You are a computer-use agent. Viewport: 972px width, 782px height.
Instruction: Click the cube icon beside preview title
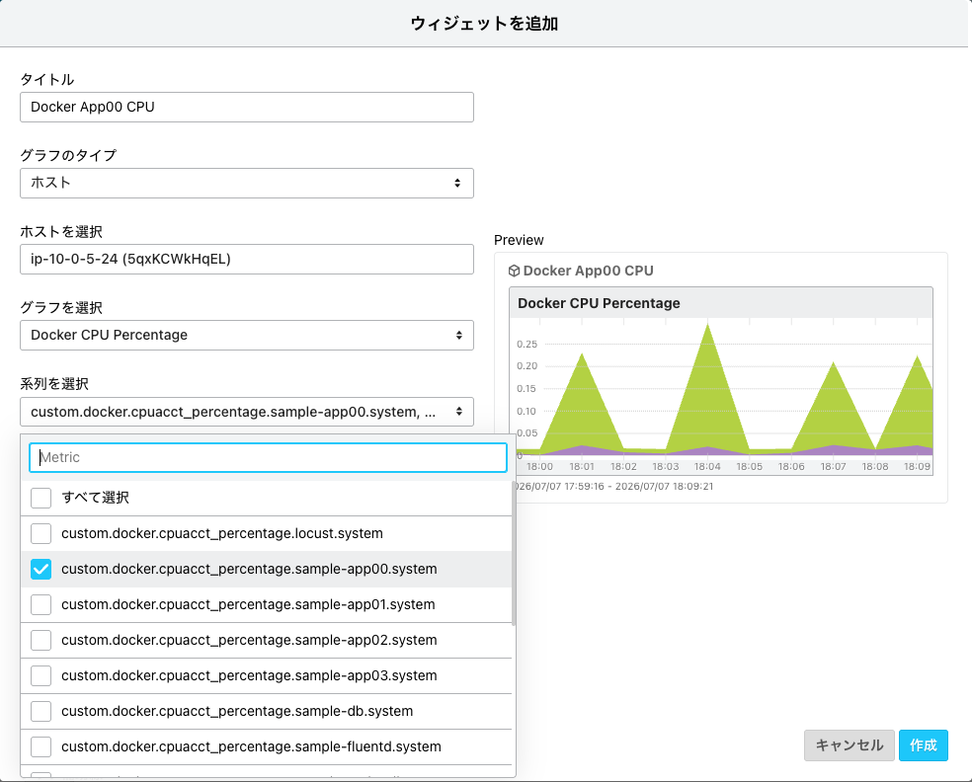(x=514, y=271)
